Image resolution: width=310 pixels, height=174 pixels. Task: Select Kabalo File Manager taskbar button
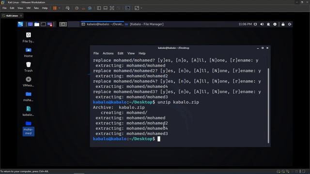(x=144, y=24)
